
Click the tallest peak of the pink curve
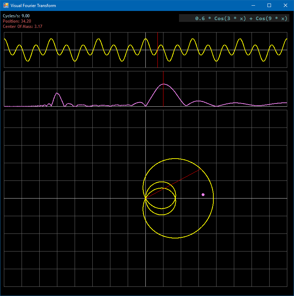click(x=164, y=84)
